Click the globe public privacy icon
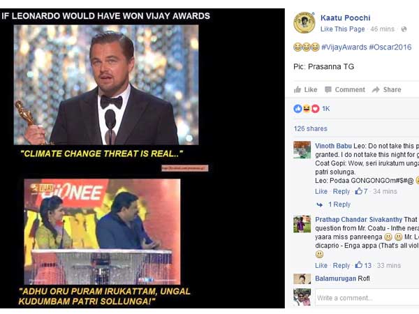This screenshot has height=314, width=419. tap(404, 29)
